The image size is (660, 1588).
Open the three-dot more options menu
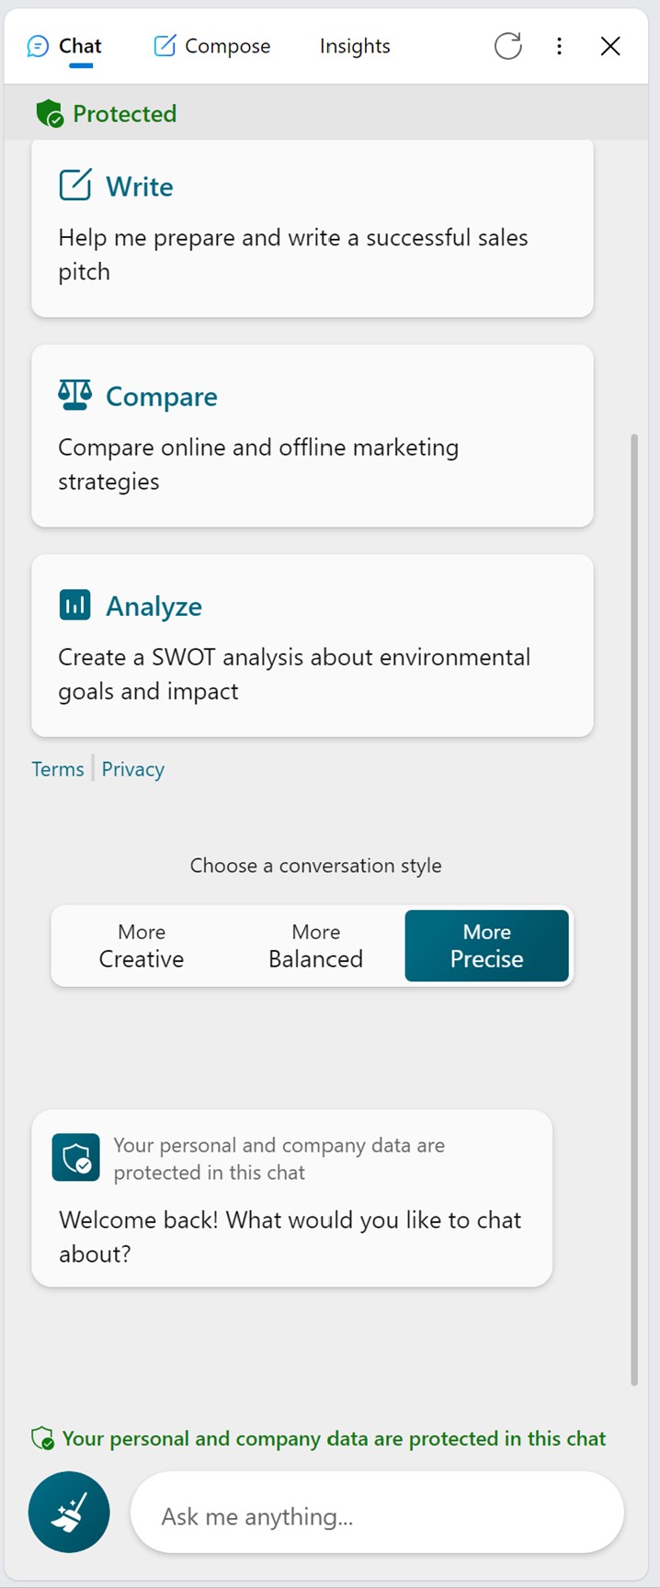(x=559, y=46)
